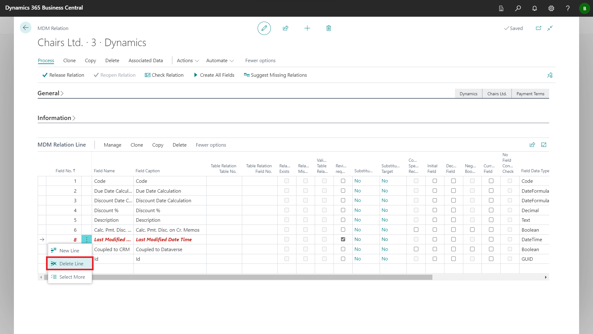Click Field Name cell Discount %

click(x=112, y=210)
